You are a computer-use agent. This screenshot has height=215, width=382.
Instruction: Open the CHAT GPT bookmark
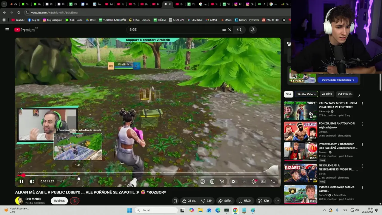(x=176, y=20)
